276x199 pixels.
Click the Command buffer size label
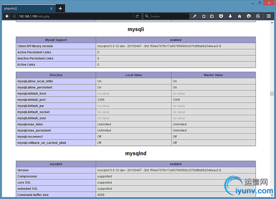(33, 195)
